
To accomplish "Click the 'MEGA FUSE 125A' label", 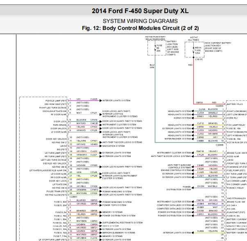I will (x=198, y=50).
